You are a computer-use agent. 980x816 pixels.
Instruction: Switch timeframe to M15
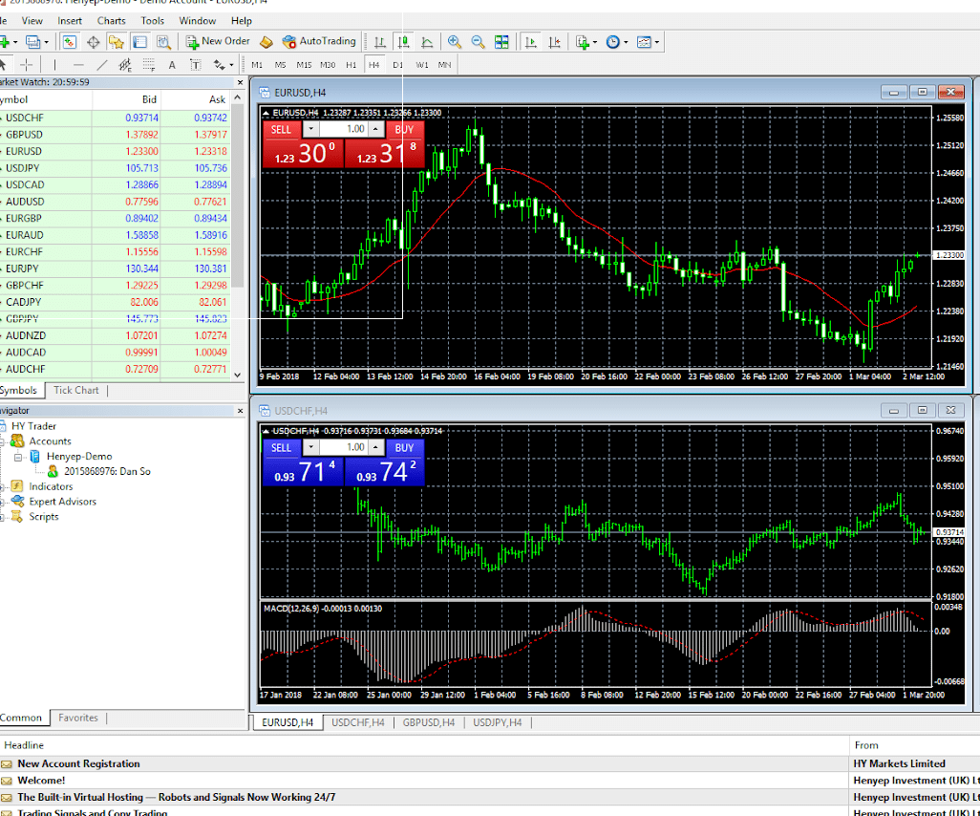coord(304,64)
